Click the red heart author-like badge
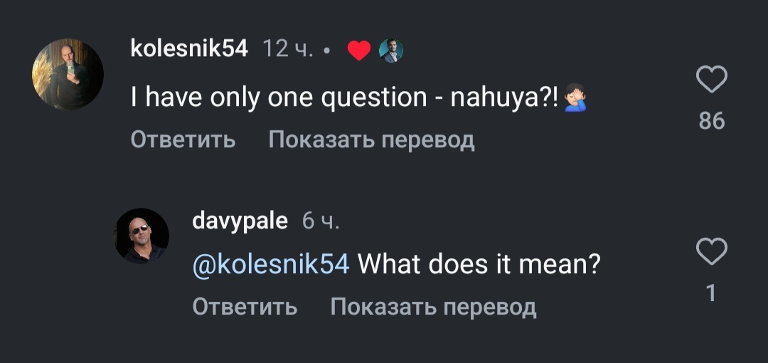 (360, 51)
